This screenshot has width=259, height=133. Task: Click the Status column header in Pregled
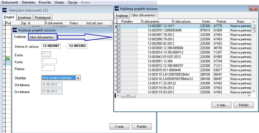click(x=74, y=23)
